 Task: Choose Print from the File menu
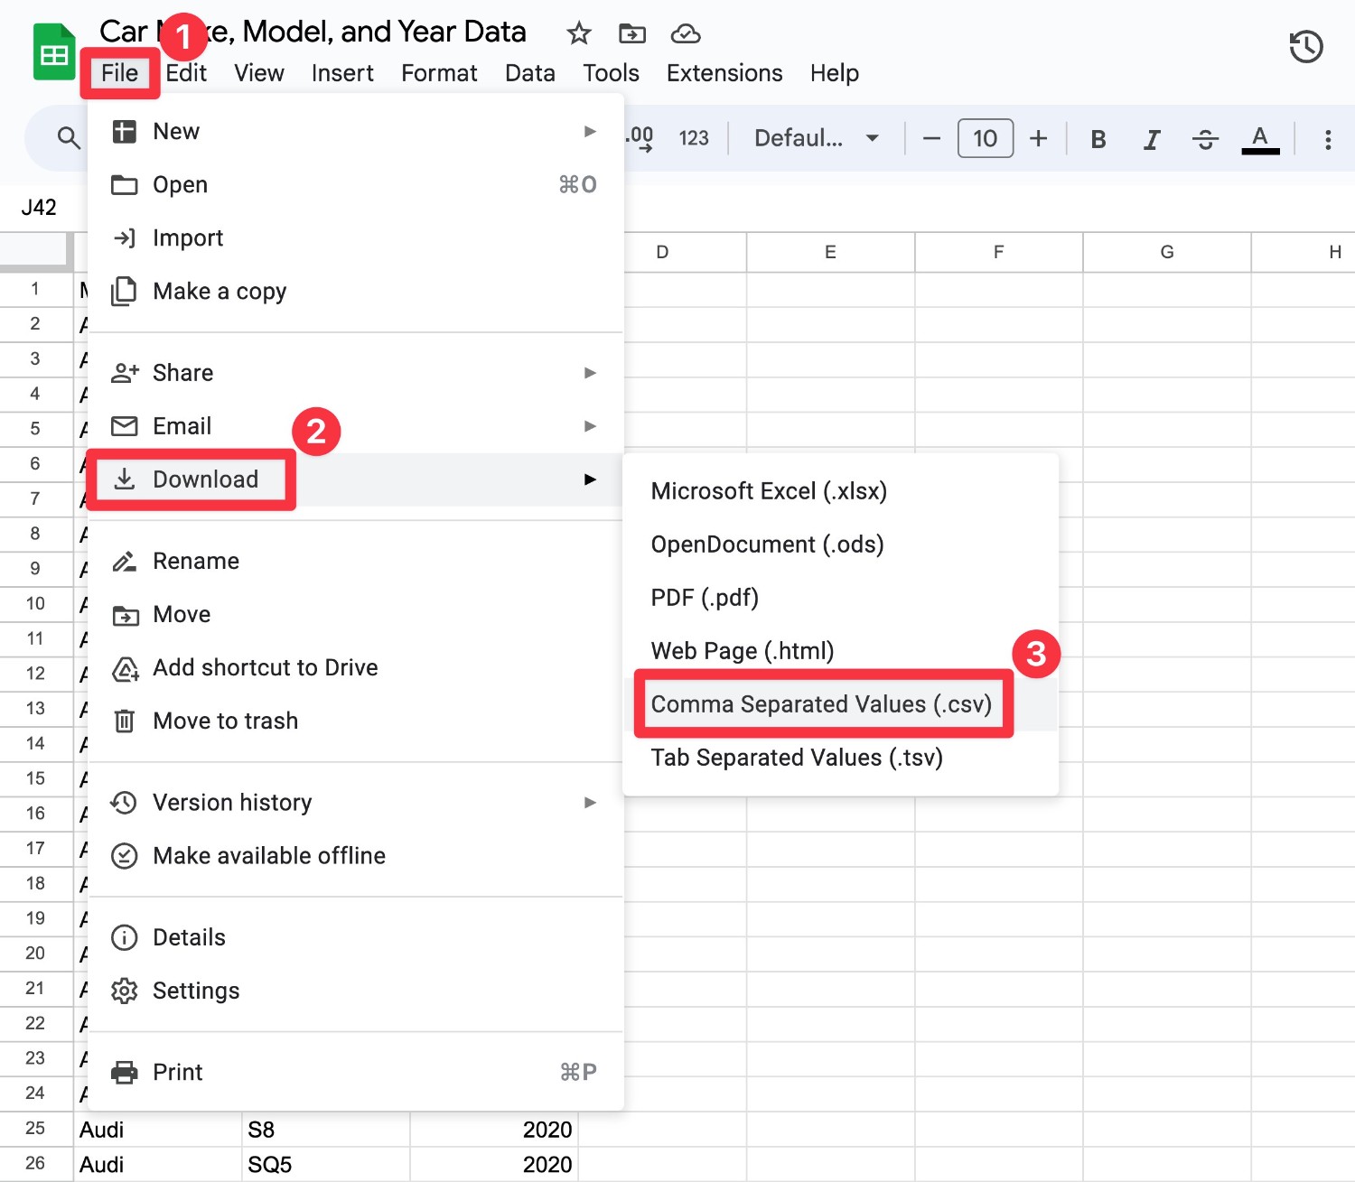(x=355, y=1072)
